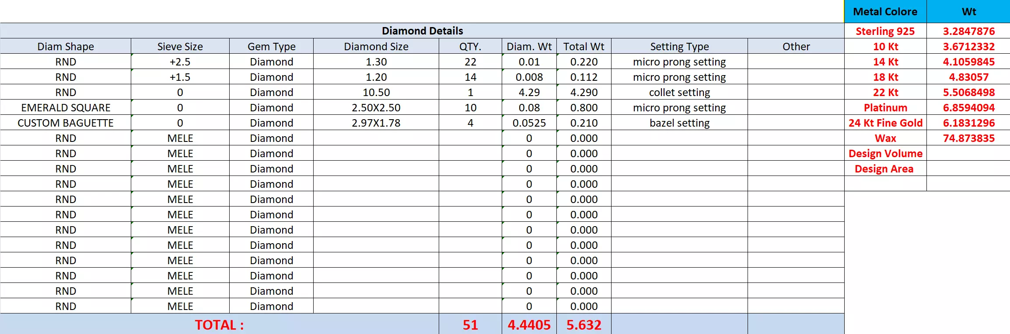Click the Sieve Size column header
Screen dimensions: 1010x334
tap(180, 46)
